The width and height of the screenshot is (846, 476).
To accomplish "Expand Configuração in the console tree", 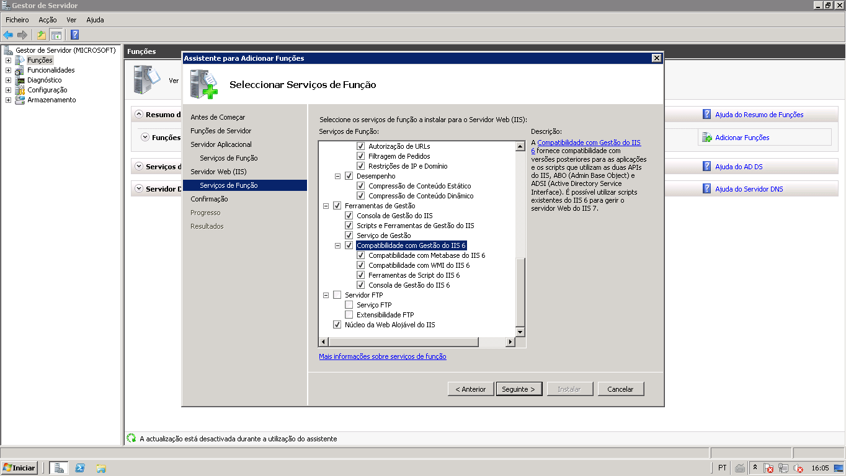I will [x=8, y=90].
